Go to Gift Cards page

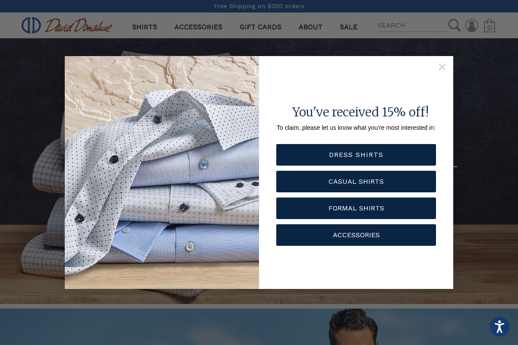click(x=260, y=27)
